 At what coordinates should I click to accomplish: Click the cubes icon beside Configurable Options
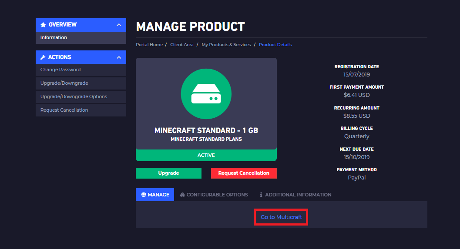(182, 195)
